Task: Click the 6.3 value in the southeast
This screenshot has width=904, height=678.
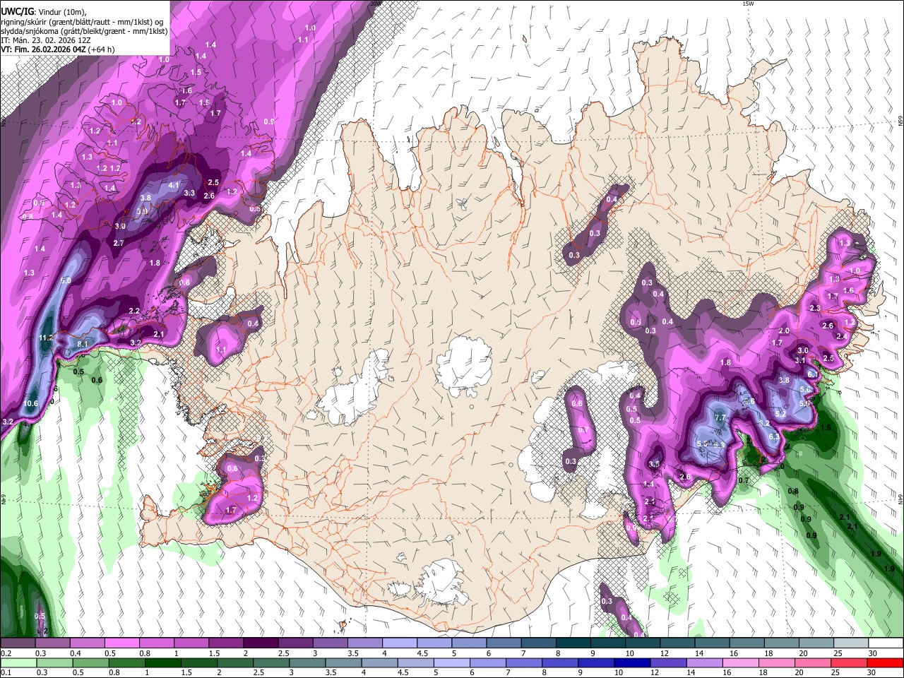Action: 773,436
